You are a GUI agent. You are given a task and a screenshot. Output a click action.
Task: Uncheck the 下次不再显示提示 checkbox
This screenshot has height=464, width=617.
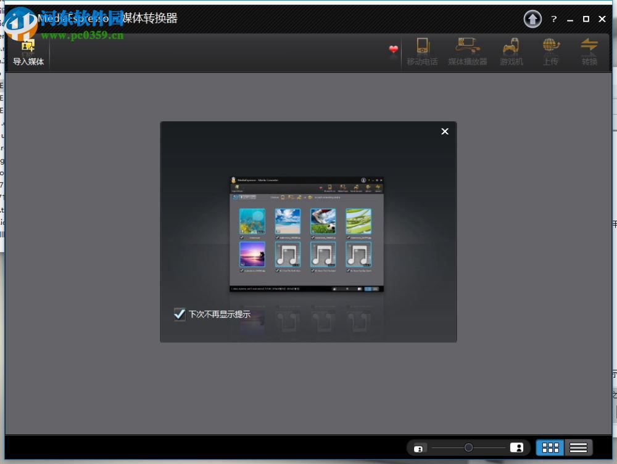(180, 314)
